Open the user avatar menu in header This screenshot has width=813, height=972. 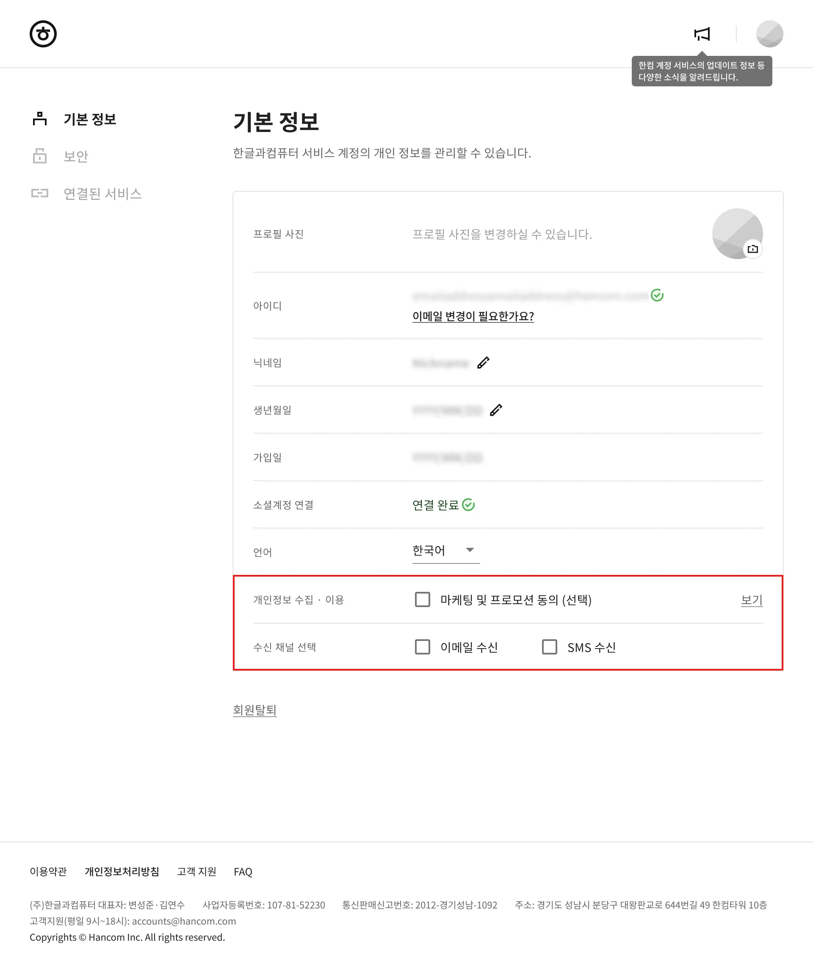769,34
